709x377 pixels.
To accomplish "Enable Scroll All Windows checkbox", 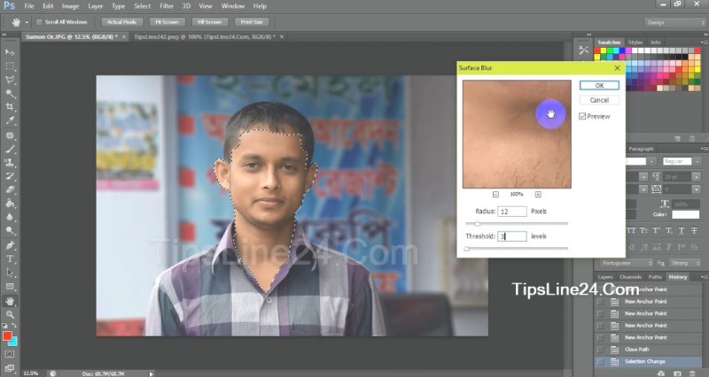I will coord(39,21).
